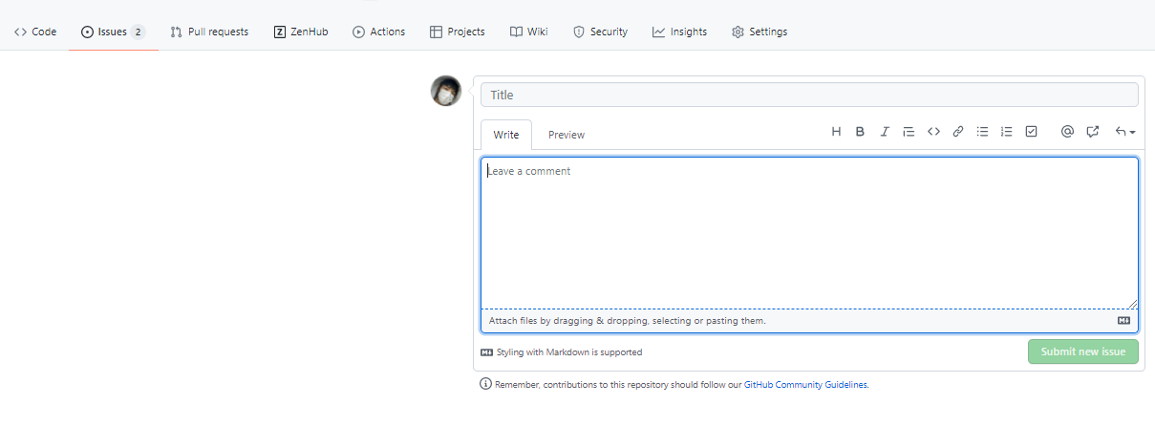1155x426 pixels.
Task: Open repository Settings tab
Action: (x=759, y=32)
